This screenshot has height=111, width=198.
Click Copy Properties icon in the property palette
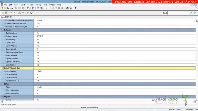[3, 13]
